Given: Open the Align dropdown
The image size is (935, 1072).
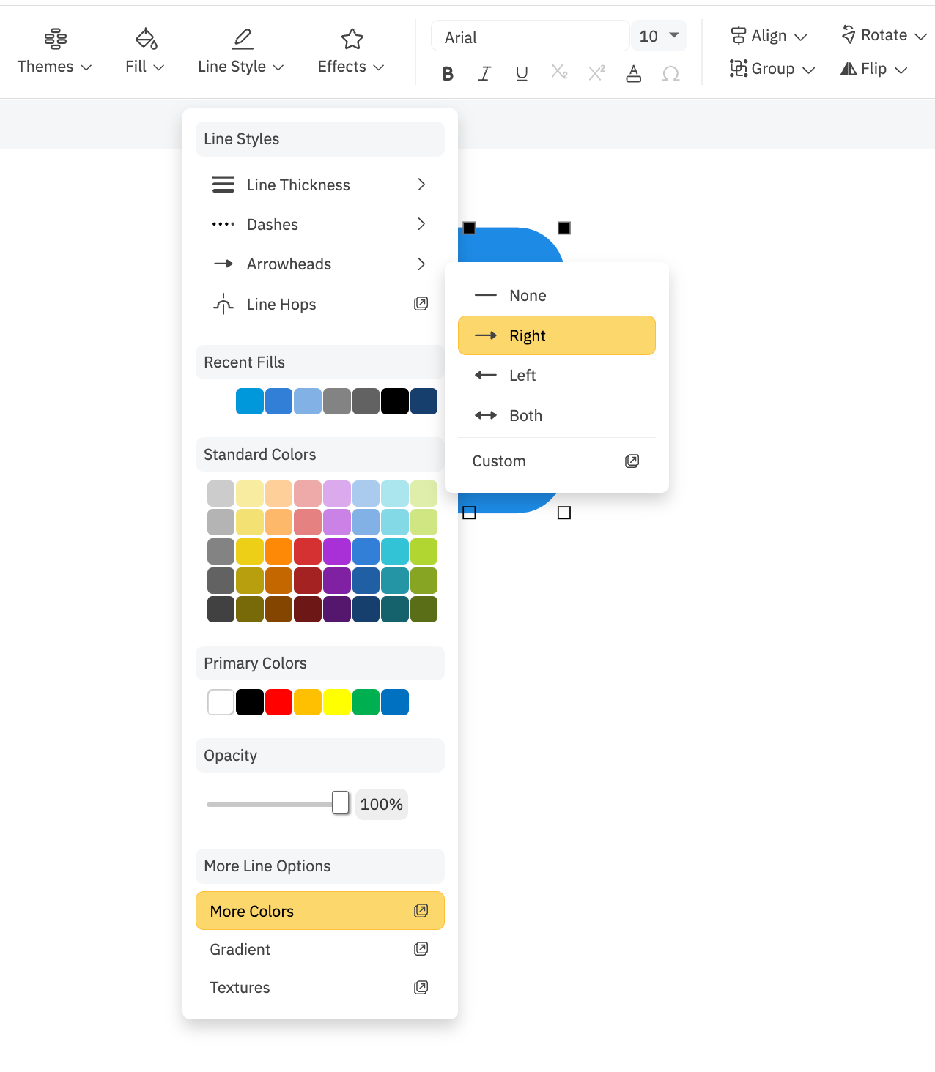Looking at the screenshot, I should click(x=769, y=36).
